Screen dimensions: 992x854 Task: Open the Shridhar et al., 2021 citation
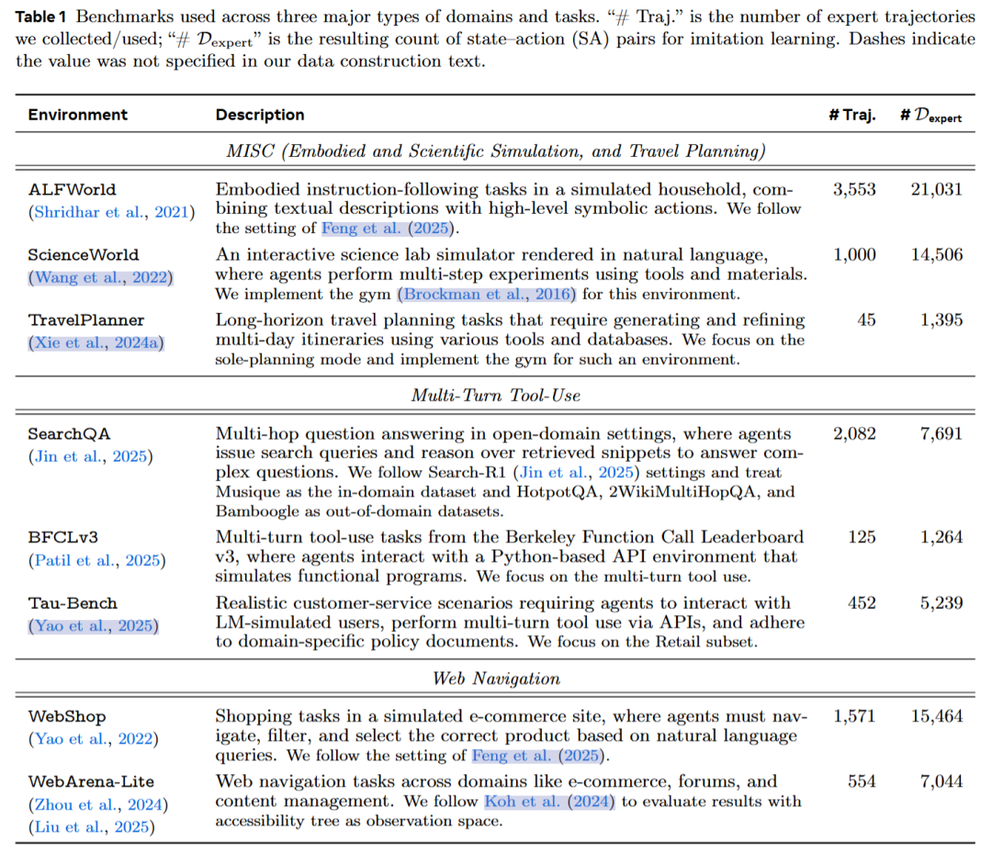point(111,210)
